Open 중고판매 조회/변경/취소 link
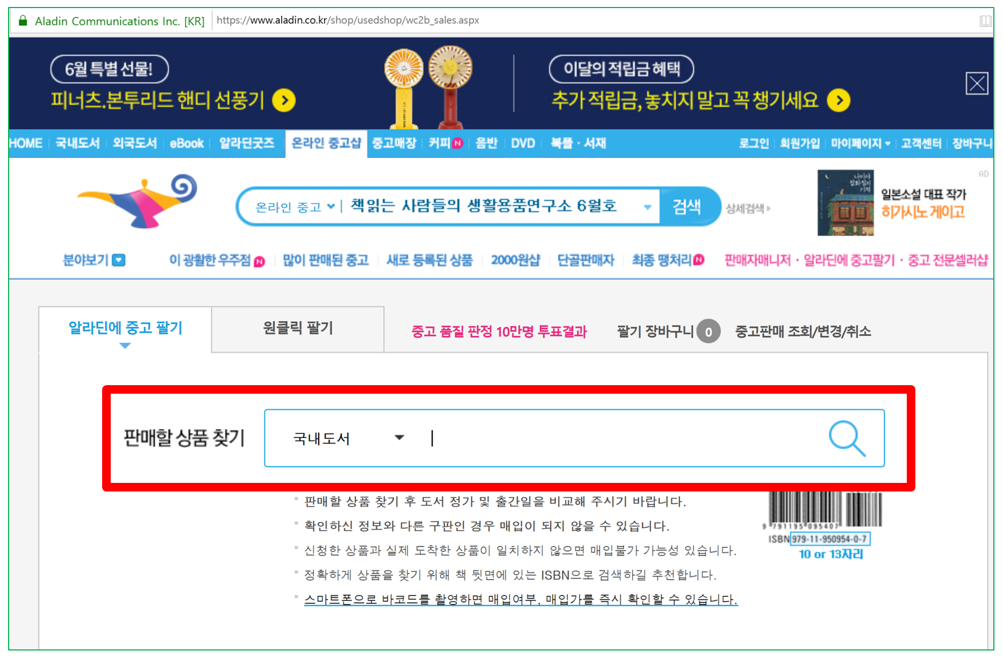 pyautogui.click(x=803, y=331)
